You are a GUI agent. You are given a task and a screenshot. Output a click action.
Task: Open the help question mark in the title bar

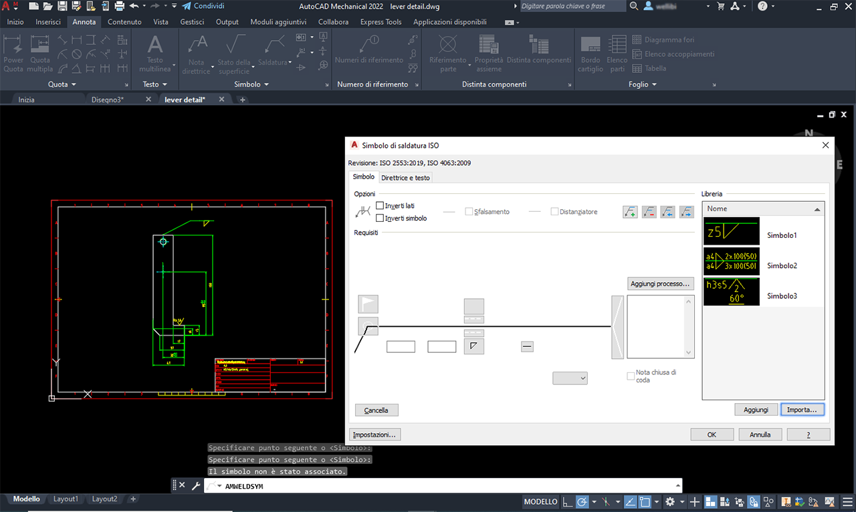[x=762, y=6]
